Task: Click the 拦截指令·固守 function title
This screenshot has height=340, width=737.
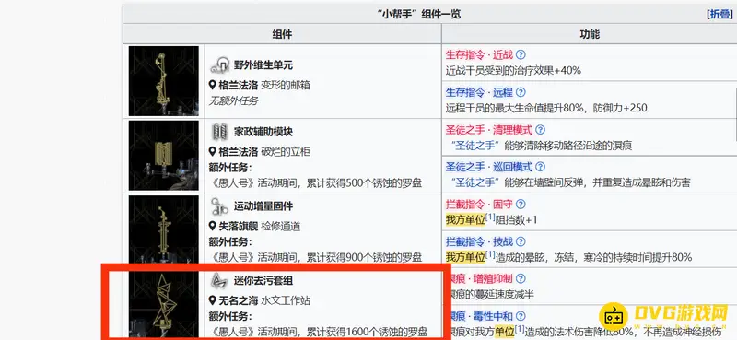Action: [x=479, y=205]
